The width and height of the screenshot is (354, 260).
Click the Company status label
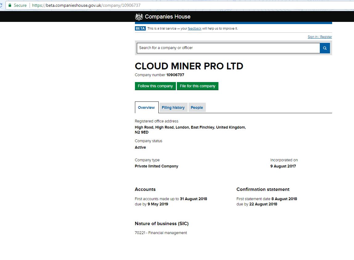[148, 141]
